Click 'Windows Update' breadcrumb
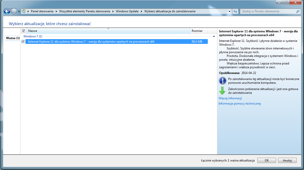 point(127,11)
